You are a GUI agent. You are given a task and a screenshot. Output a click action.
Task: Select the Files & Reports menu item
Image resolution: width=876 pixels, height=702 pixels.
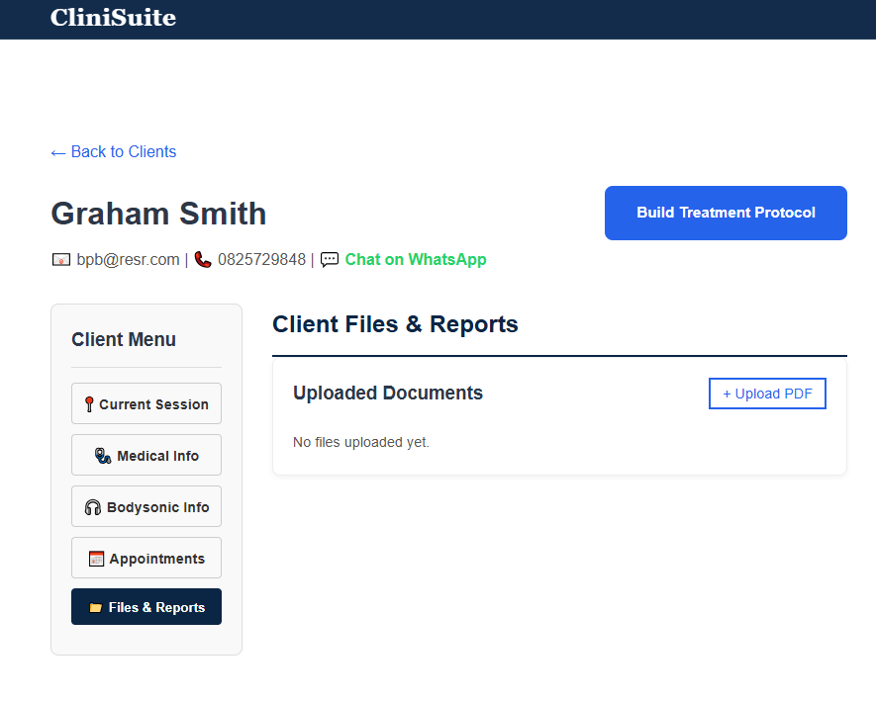[146, 606]
